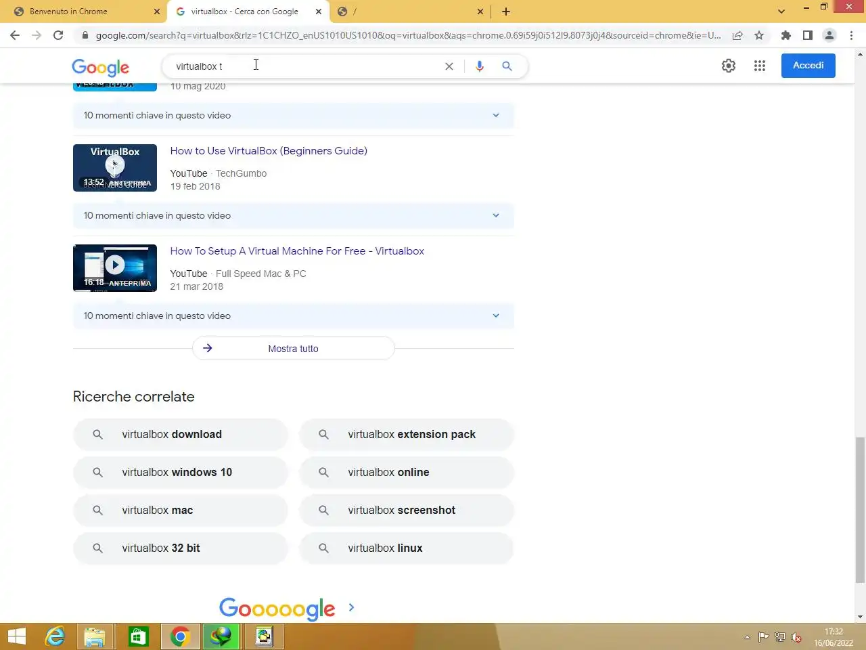This screenshot has height=650, width=866.
Task: Open the tab search dropdown arrow
Action: click(781, 12)
